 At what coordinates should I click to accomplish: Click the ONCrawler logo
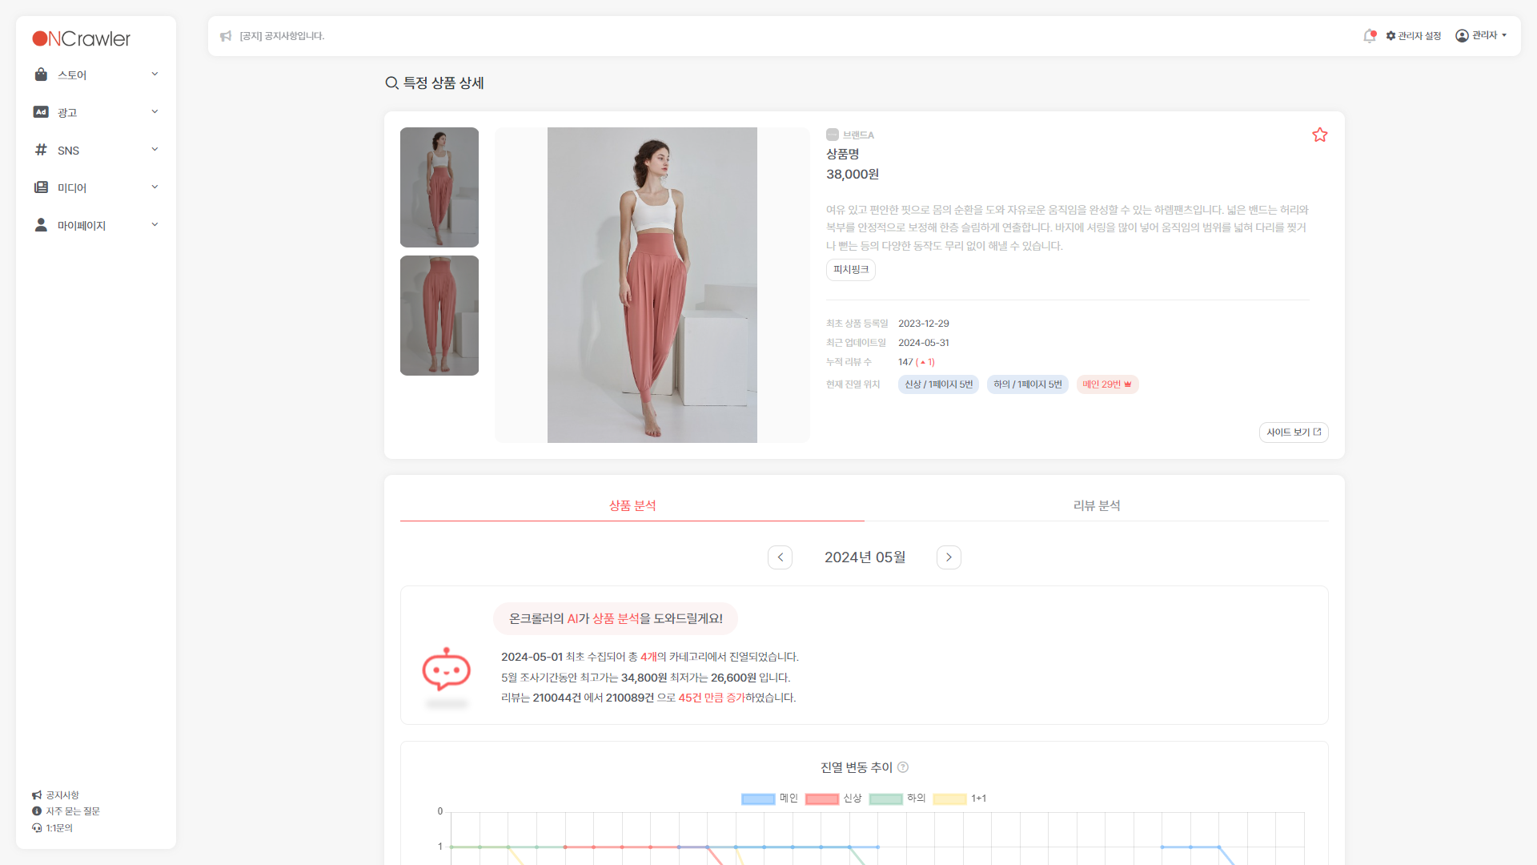81,38
